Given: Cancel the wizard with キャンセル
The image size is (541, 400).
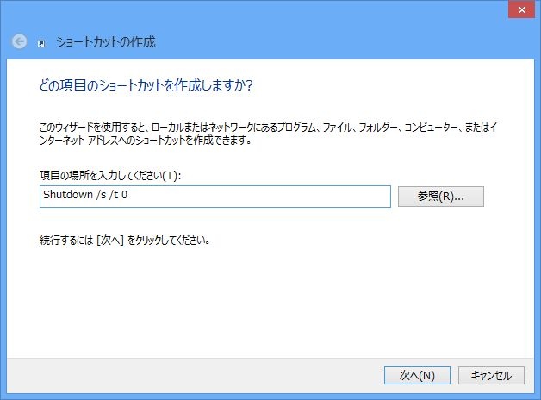Looking at the screenshot, I should point(491,376).
